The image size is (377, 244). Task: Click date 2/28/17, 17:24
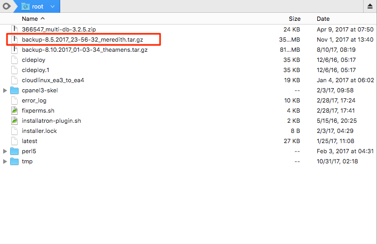[336, 100]
